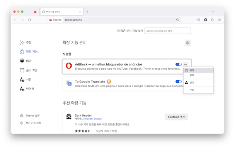Image resolution: width=235 pixels, height=148 pixels.
Task: Click the Dark Reader name
Action: tap(83, 115)
